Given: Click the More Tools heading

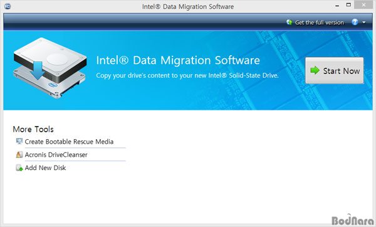Looking at the screenshot, I should coord(33,129).
